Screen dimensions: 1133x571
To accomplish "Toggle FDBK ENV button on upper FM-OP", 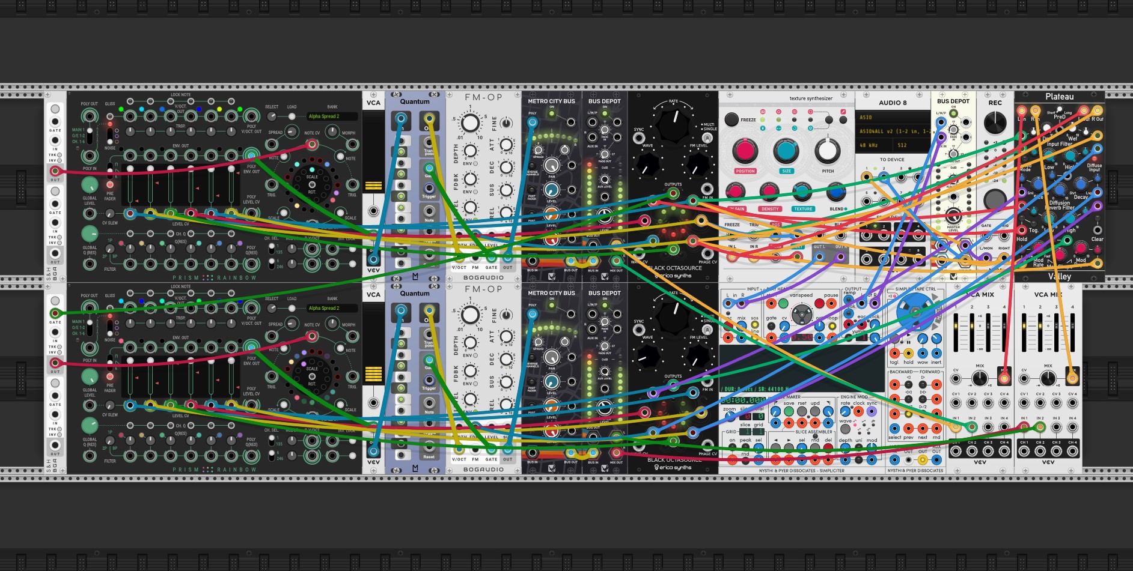I will coord(475,192).
